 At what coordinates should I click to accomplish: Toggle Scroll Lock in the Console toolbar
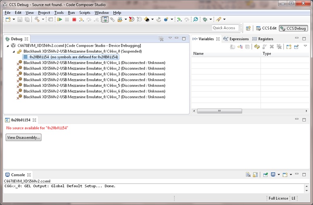coord(255,175)
